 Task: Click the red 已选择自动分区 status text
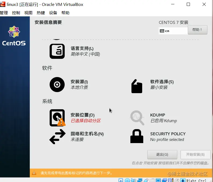(86, 121)
